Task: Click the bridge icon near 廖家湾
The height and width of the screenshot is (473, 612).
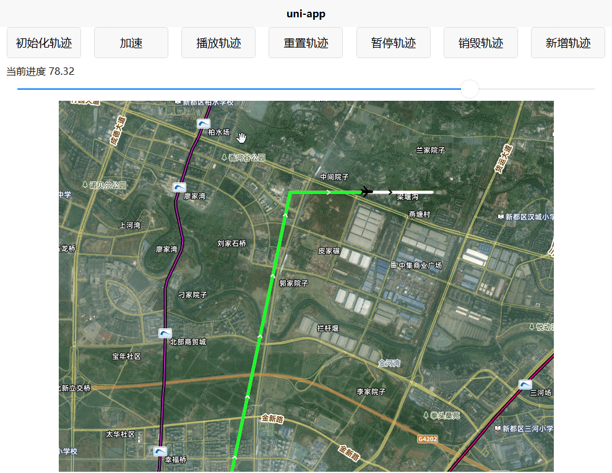Action: click(x=179, y=187)
